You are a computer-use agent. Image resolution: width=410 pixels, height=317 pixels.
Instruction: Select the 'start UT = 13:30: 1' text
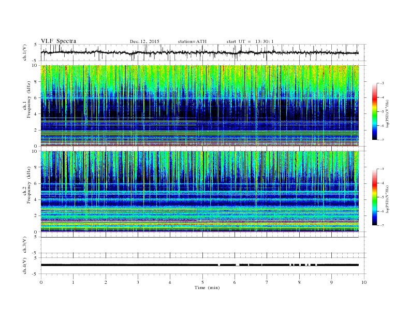click(x=250, y=41)
